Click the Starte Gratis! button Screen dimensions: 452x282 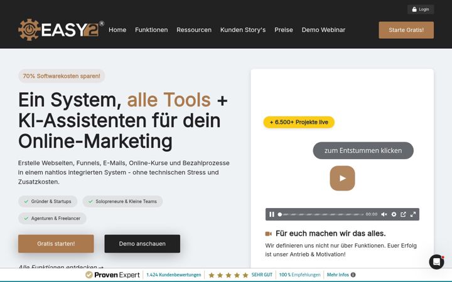click(406, 30)
